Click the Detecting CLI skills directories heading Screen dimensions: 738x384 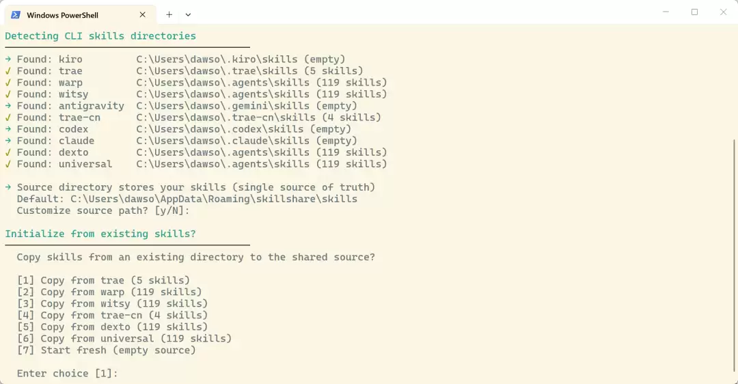tap(100, 36)
